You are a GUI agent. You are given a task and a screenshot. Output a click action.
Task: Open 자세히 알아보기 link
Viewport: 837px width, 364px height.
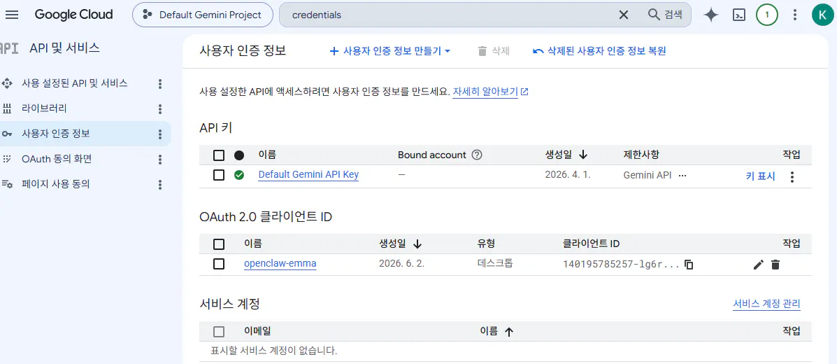coord(491,92)
